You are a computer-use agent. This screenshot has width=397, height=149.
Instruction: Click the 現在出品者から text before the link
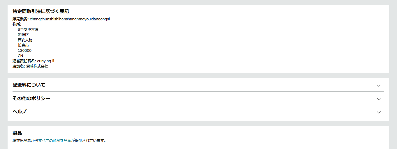click(x=25, y=141)
